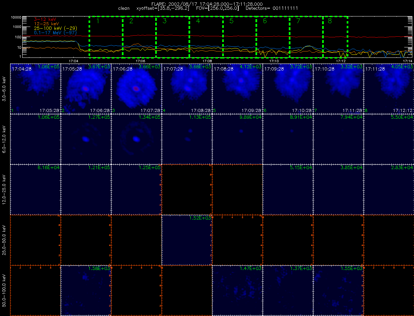Image resolution: width=414 pixels, height=316 pixels.
Task: Open the 50.0-100.0 keV panel labeled 1.58E+03
Action: coord(86,290)
